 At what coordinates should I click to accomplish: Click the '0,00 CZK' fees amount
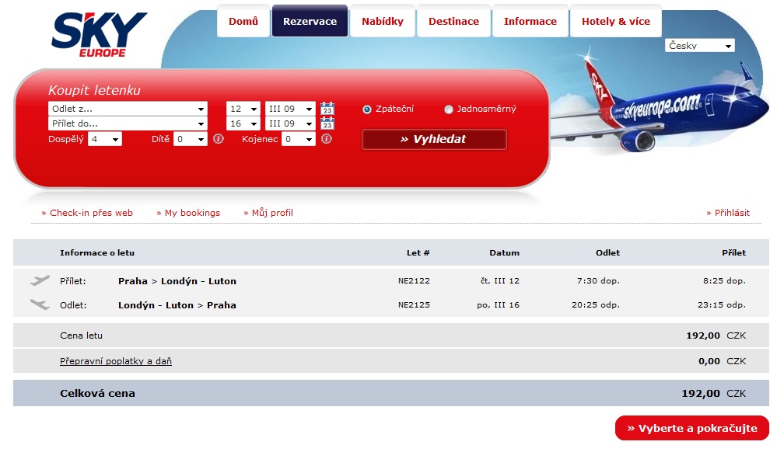(722, 361)
